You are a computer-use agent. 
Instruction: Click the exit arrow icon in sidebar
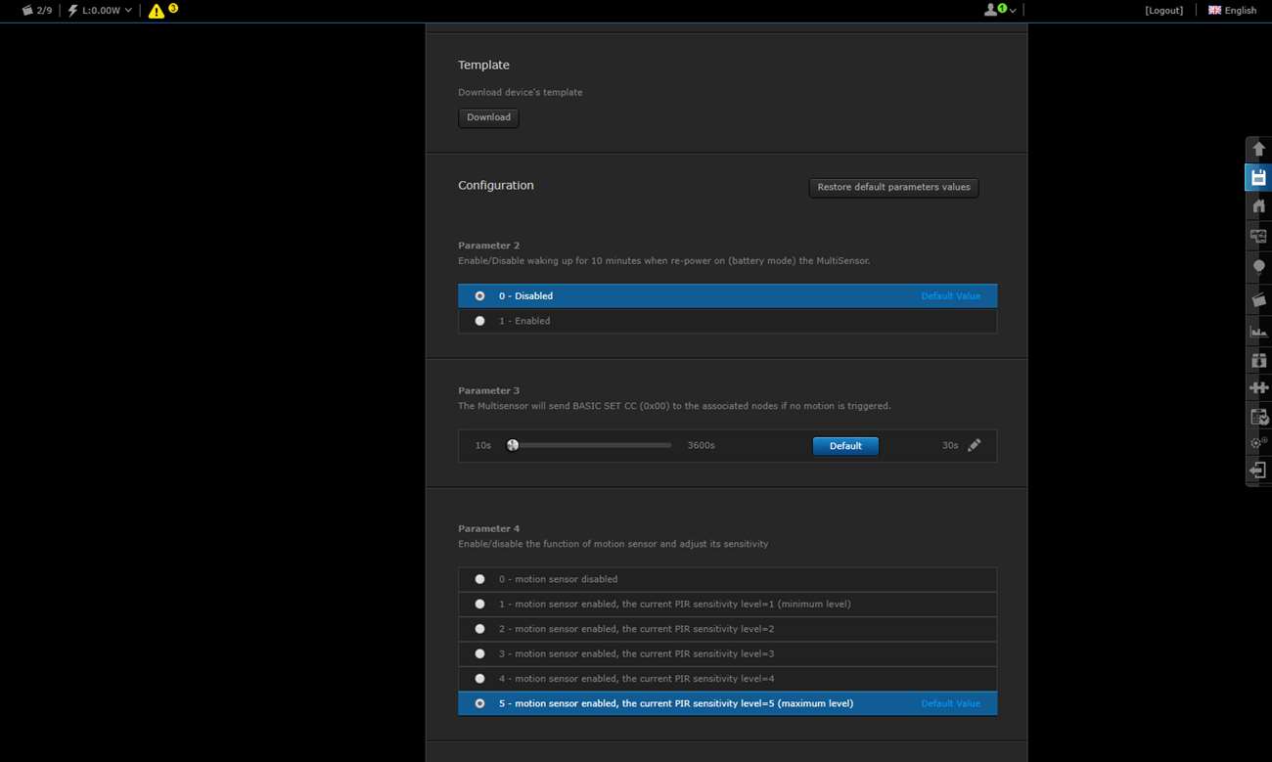(x=1258, y=471)
